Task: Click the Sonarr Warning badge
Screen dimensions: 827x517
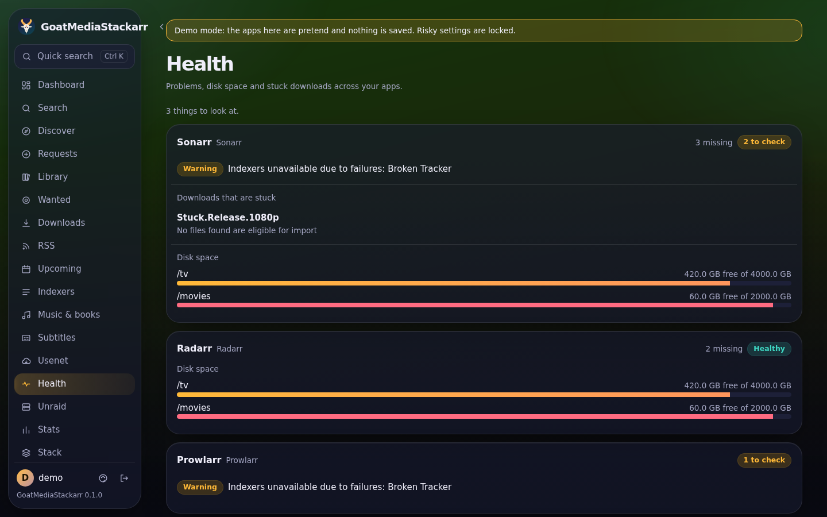Action: [200, 169]
